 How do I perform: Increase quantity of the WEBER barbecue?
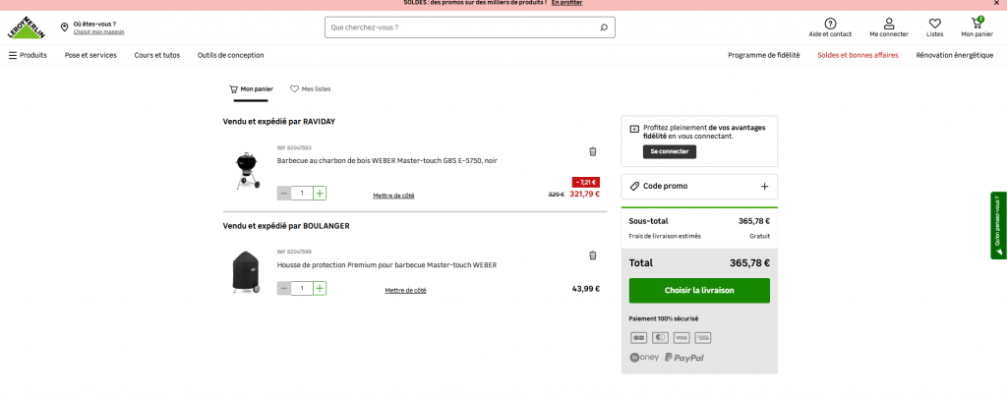(320, 194)
